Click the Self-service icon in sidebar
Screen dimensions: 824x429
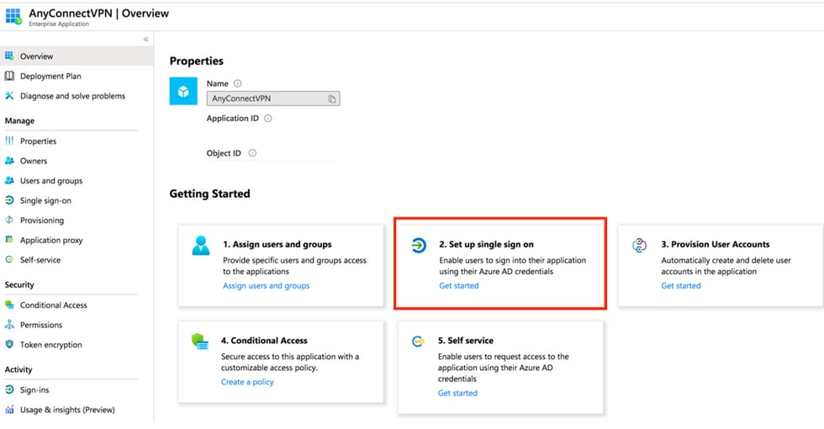coord(9,260)
